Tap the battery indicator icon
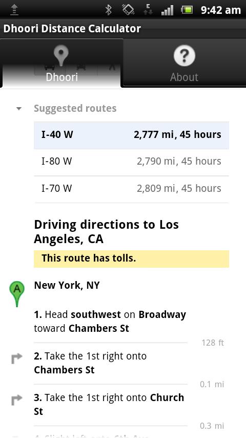246x438 pixels. (x=187, y=10)
